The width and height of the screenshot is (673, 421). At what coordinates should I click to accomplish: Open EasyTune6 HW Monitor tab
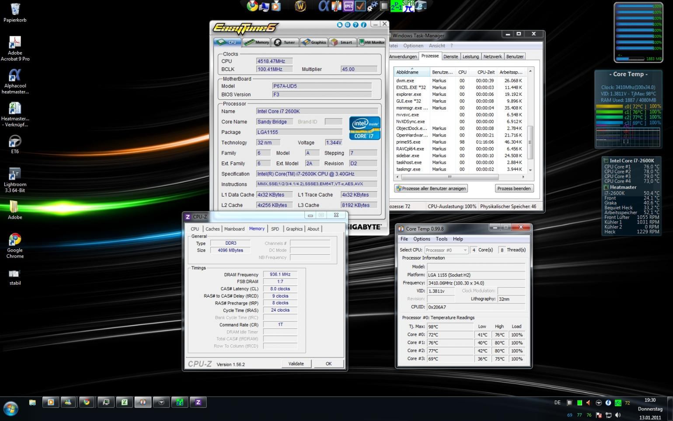point(371,42)
